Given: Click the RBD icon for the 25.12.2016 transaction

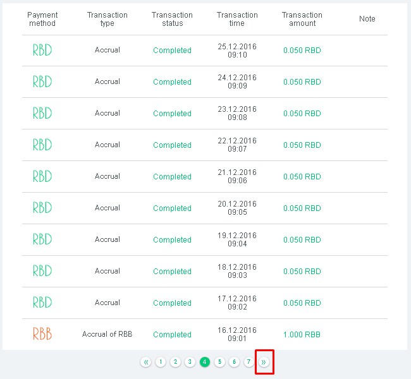Looking at the screenshot, I should tap(42, 50).
